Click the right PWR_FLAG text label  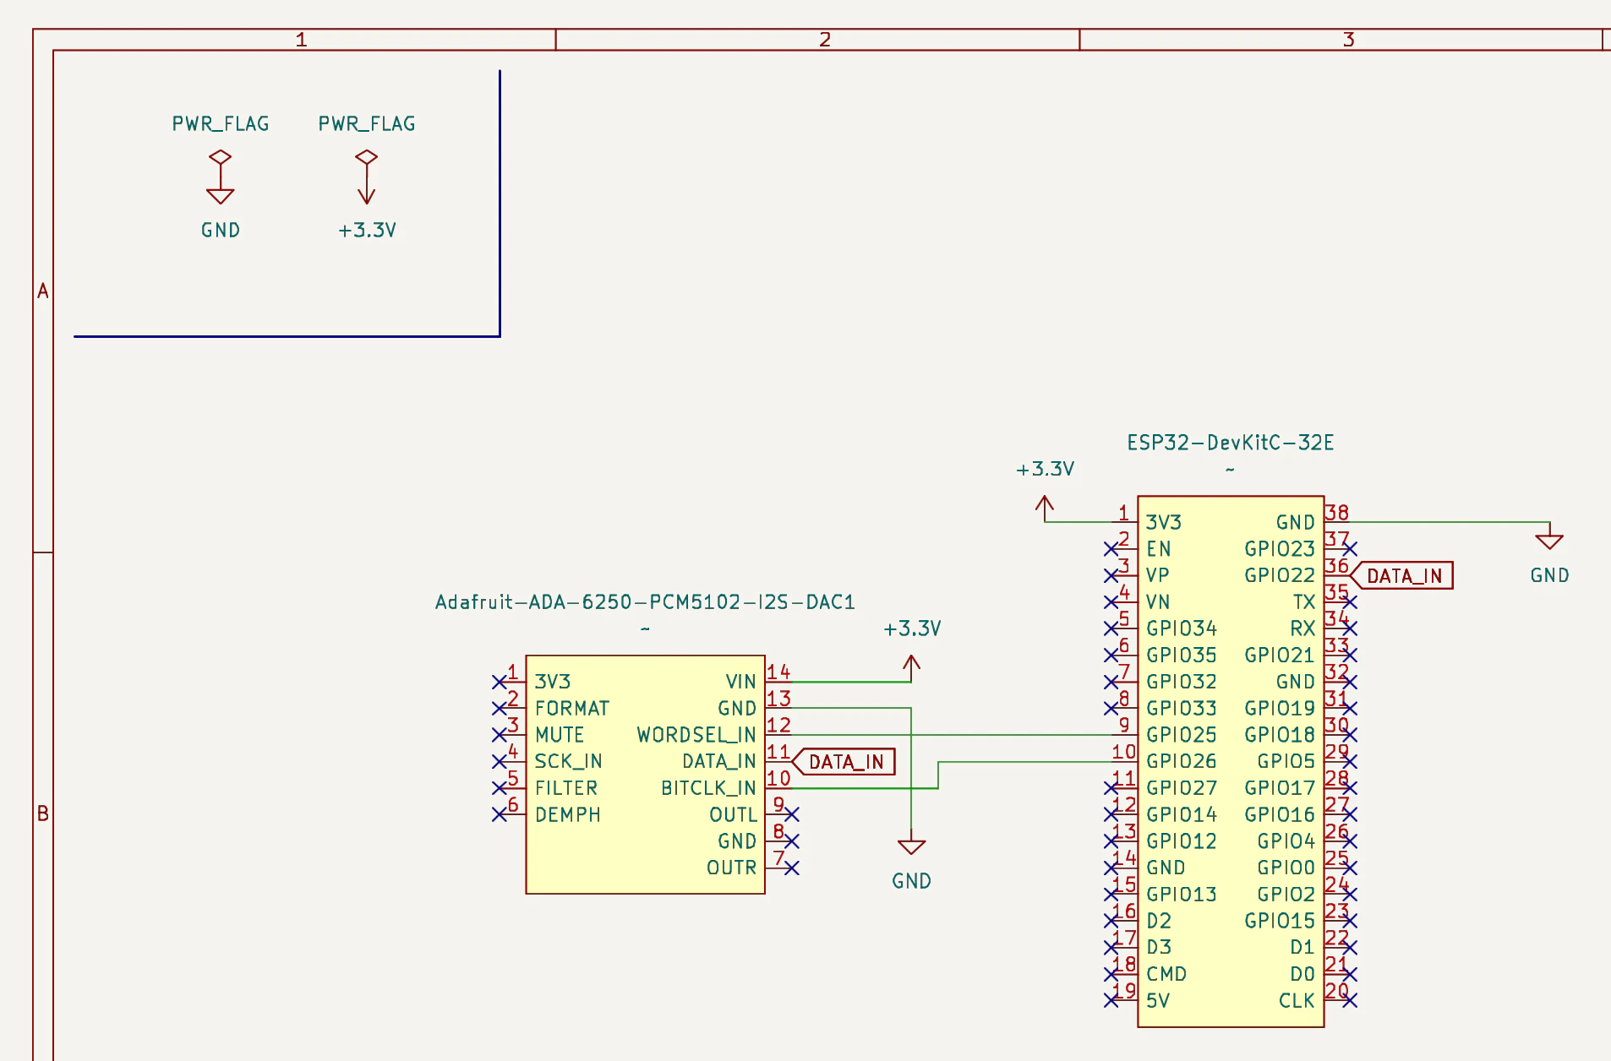tap(367, 124)
